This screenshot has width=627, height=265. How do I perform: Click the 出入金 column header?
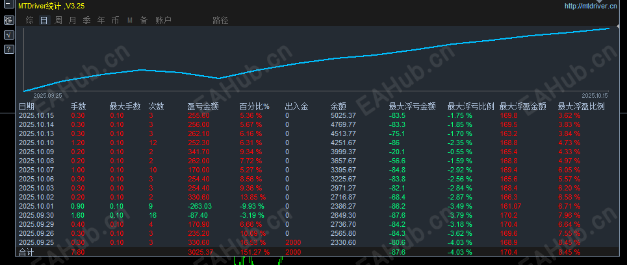pyautogui.click(x=296, y=106)
